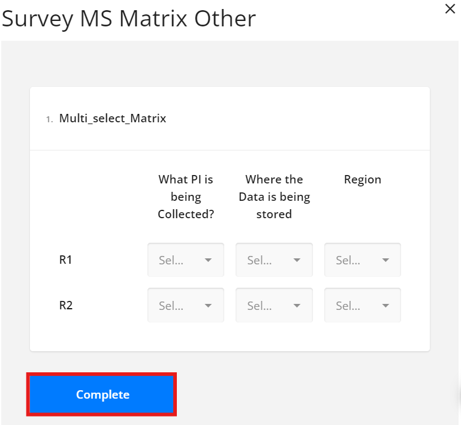Open R1 Region dropdown
Screen dimensions: 461x425
363,260
